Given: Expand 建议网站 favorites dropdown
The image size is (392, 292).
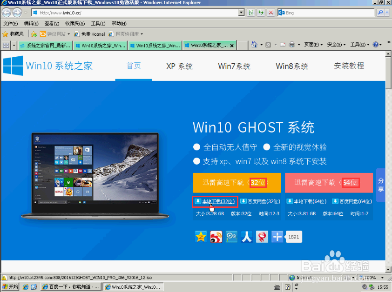Looking at the screenshot, I should click(x=68, y=34).
